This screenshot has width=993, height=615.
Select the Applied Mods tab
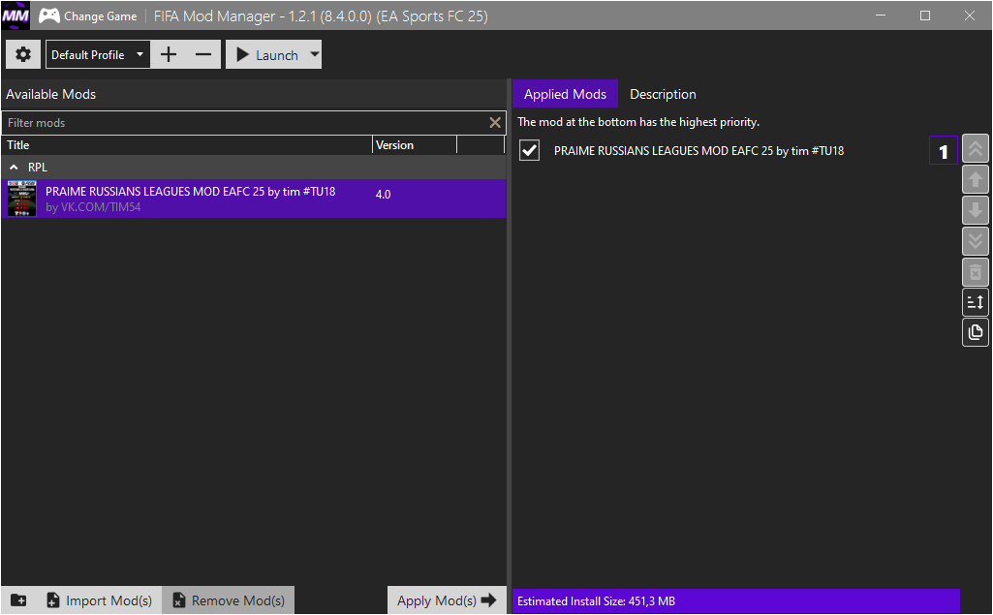[565, 94]
